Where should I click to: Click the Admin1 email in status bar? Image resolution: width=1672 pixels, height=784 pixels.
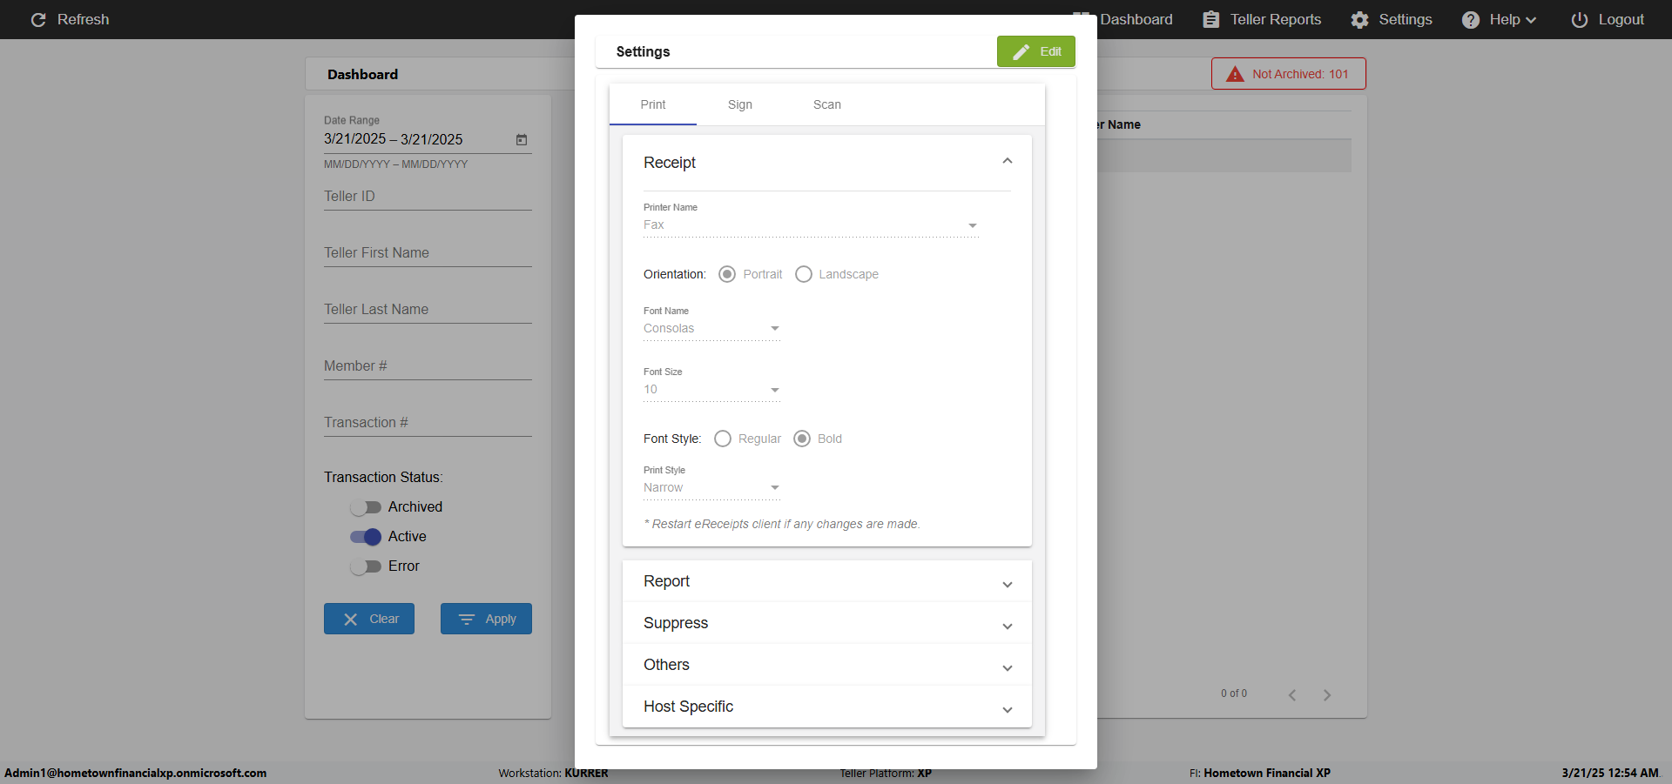pos(136,773)
